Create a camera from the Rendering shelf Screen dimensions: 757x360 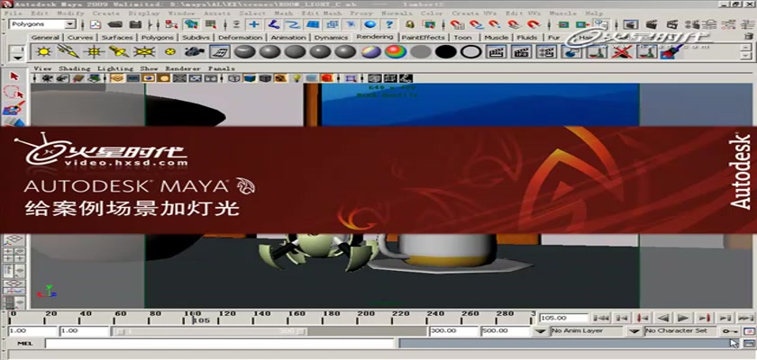(x=195, y=51)
